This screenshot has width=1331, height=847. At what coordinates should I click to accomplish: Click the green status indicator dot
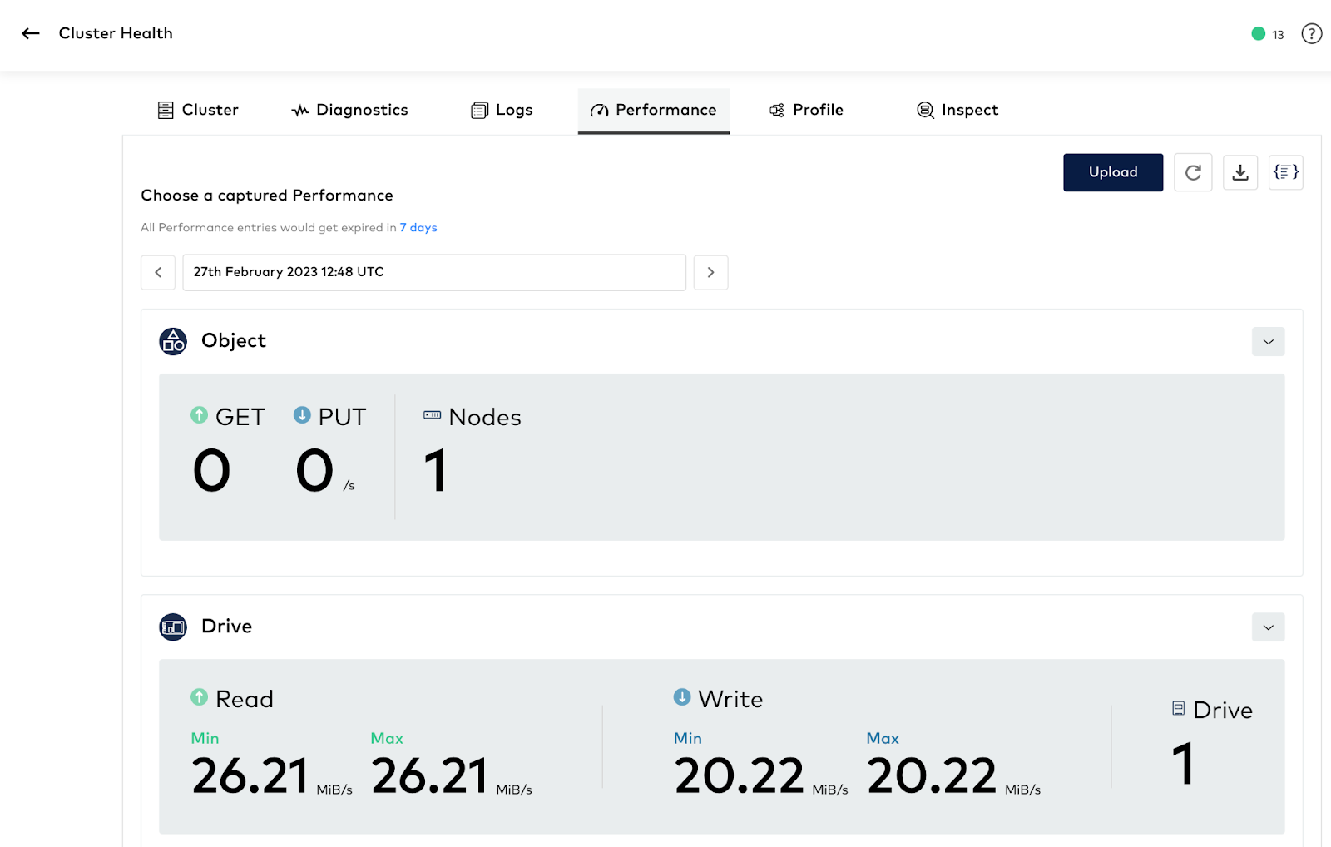pos(1258,34)
